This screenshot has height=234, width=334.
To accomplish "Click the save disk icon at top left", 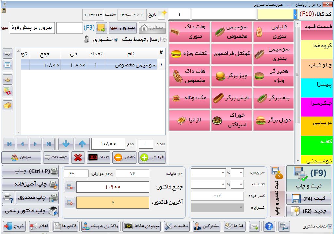I will [x=4, y=11].
